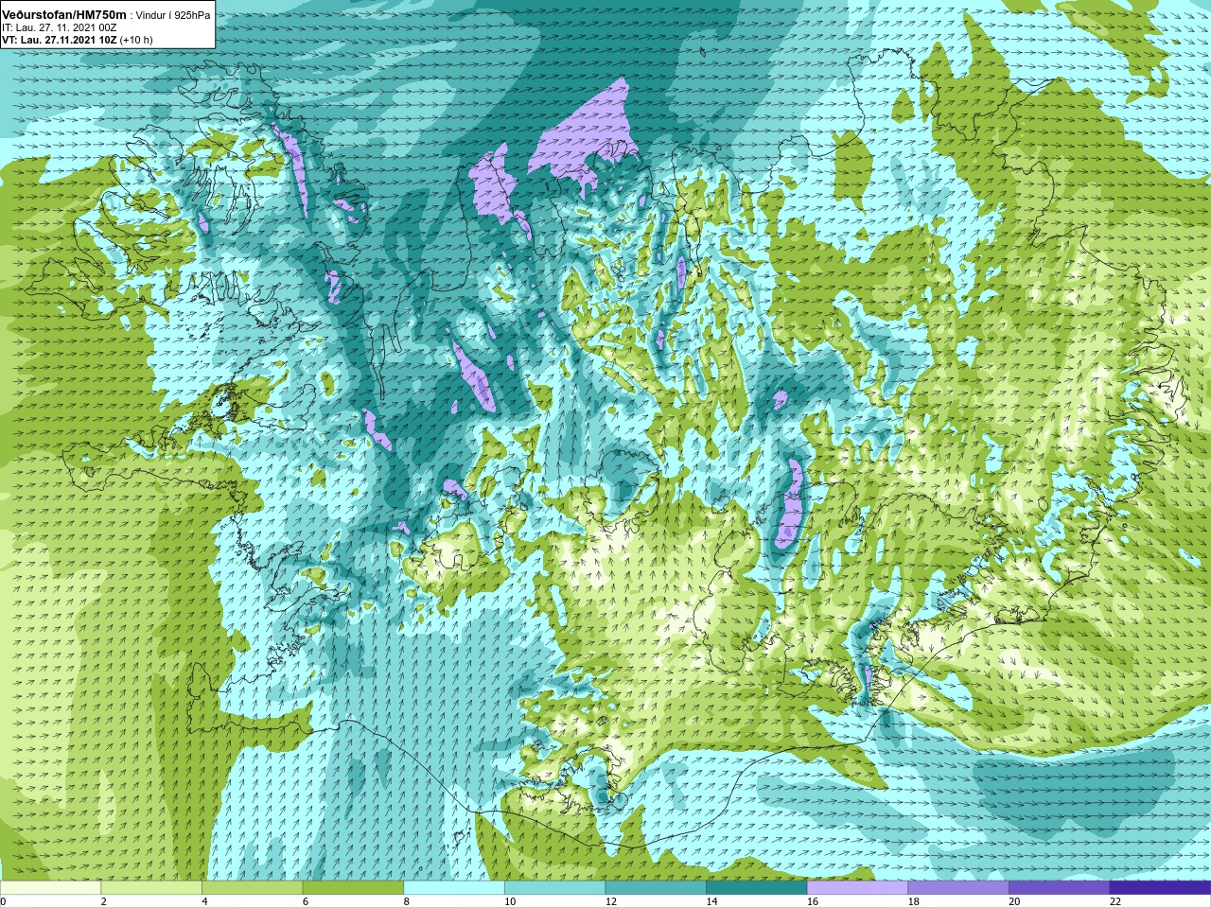This screenshot has width=1211, height=908.
Task: Click the (+10 h) forecast offset text
Action: tap(136, 40)
